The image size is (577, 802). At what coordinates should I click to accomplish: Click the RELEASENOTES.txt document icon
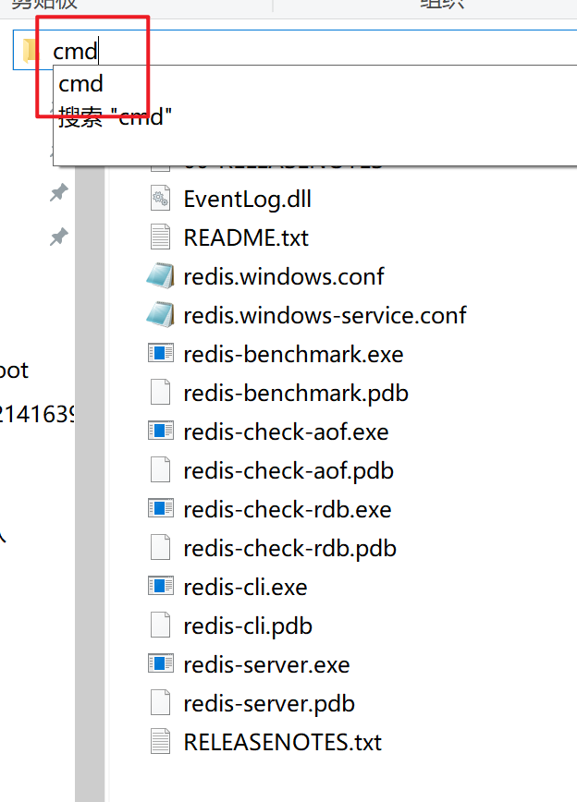point(160,742)
